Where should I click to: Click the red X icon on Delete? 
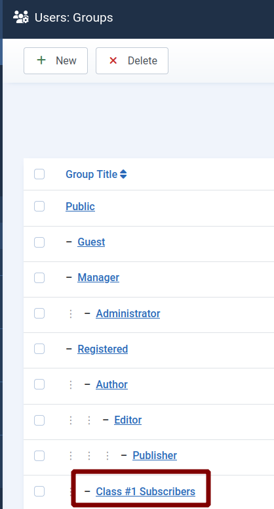[x=113, y=60]
